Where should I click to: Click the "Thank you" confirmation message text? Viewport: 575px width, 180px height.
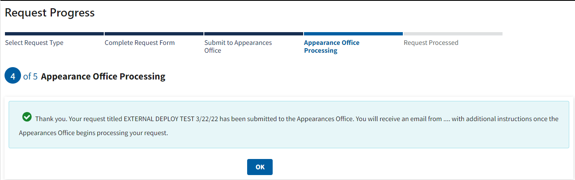(50, 119)
